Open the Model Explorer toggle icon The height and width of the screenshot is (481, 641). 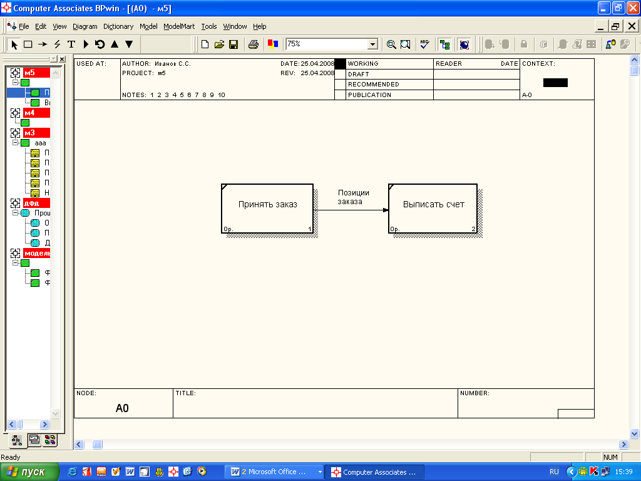tap(445, 44)
